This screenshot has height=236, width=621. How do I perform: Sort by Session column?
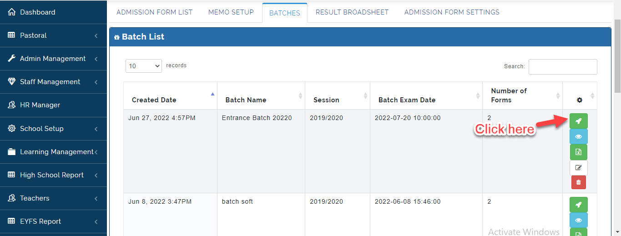(338, 95)
